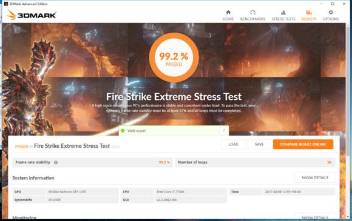Click the 3DMARK logo
Image resolution: width=352 pixels, height=221 pixels.
coord(32,15)
